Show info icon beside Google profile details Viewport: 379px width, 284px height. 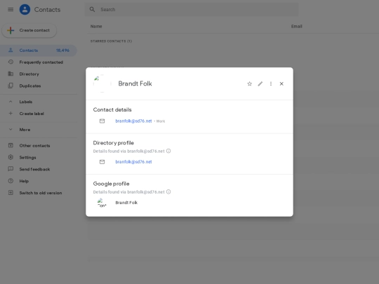168,191
